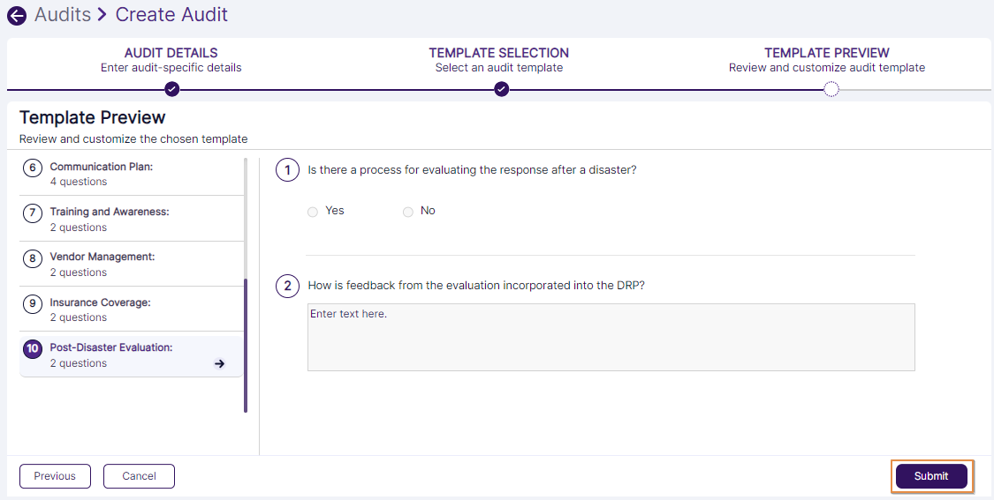Viewport: 994px width, 500px height.
Task: Click the number 9 section badge
Action: [33, 303]
